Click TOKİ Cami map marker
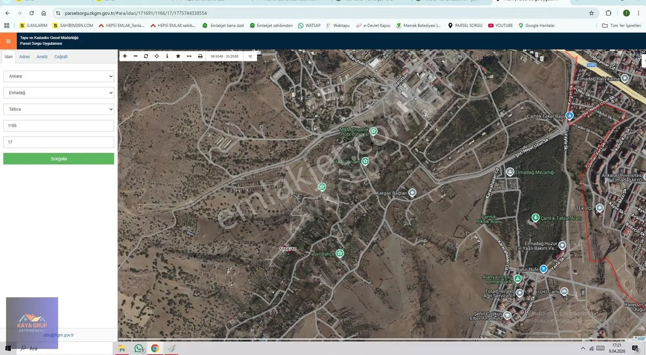 (564, 291)
